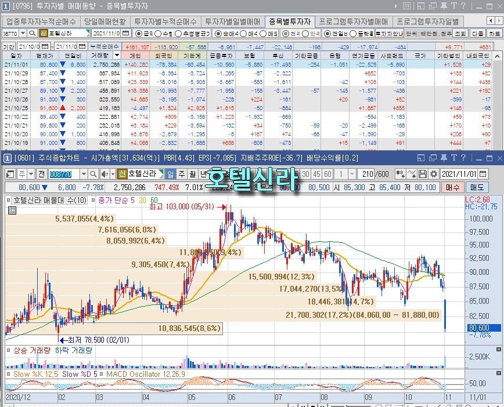The height and width of the screenshot is (407, 504).
Task: Select the 천주 radio button
Action: click(x=286, y=34)
